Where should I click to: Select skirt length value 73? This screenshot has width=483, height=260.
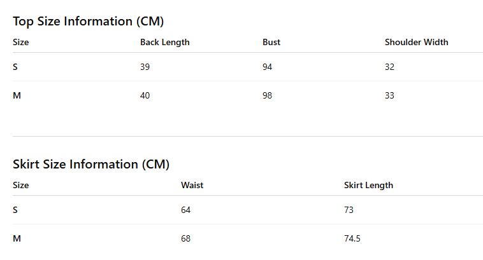pos(349,210)
